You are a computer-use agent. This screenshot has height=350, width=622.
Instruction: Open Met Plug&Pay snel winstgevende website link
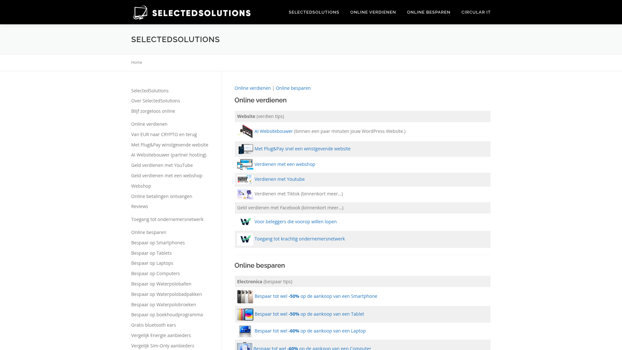click(303, 149)
